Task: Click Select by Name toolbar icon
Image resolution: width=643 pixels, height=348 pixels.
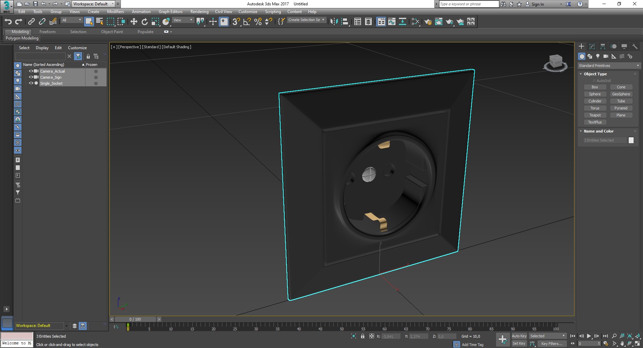Action: [x=99, y=22]
